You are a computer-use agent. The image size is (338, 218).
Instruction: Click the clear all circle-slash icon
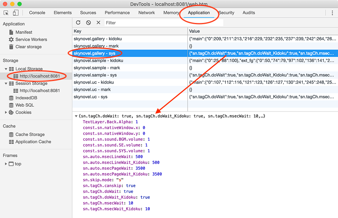(88, 22)
